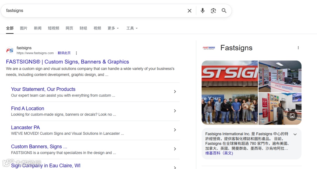Image resolution: width=317 pixels, height=169 pixels.
Task: Open the 视频 tab
Action: 97,28
